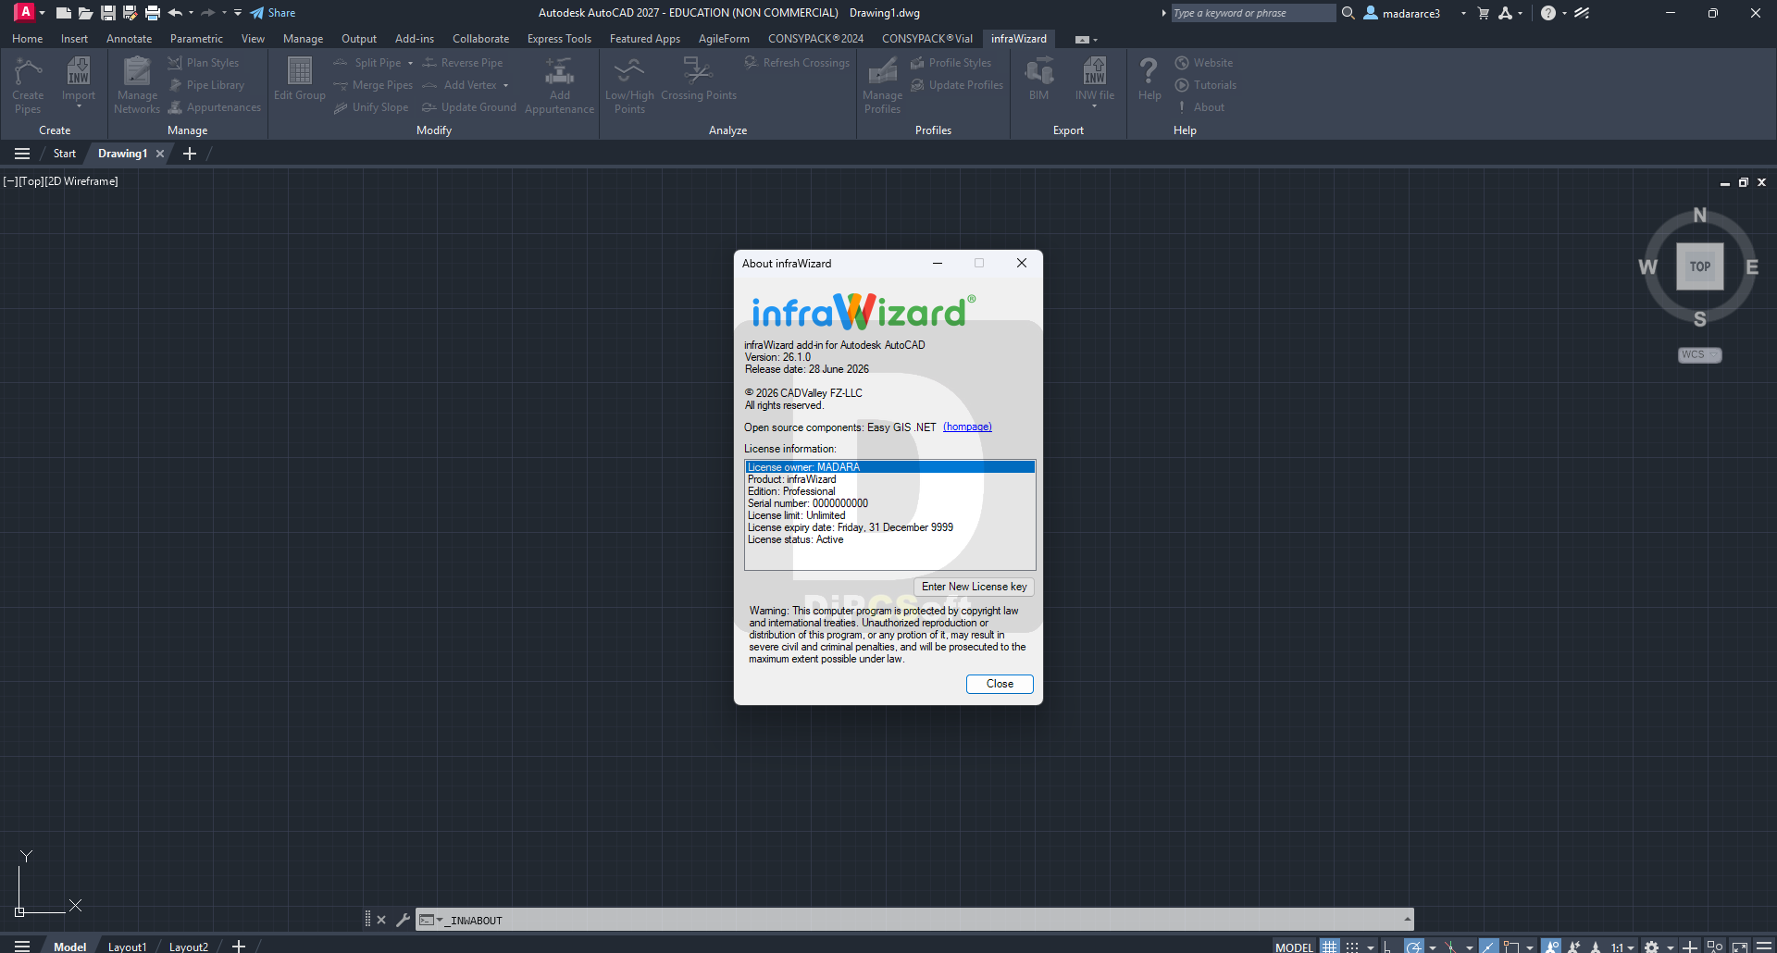Open the annotation scale 1:1 dropdown
This screenshot has height=953, width=1777.
click(x=1623, y=947)
